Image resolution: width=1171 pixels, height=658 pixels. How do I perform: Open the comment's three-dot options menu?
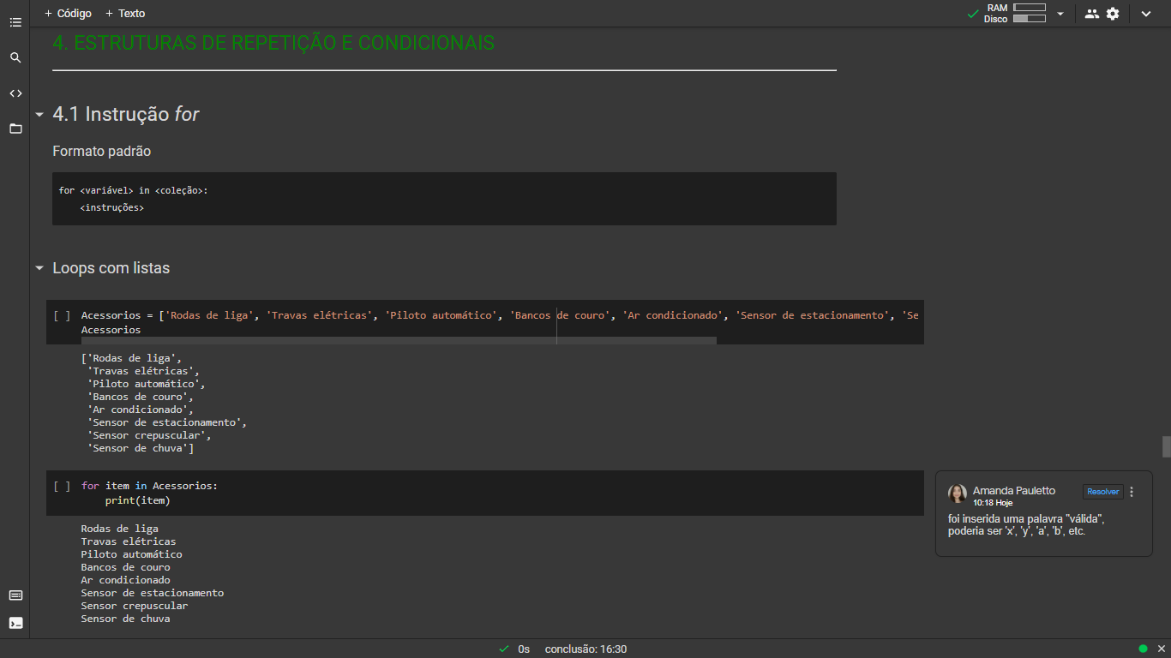1132,492
